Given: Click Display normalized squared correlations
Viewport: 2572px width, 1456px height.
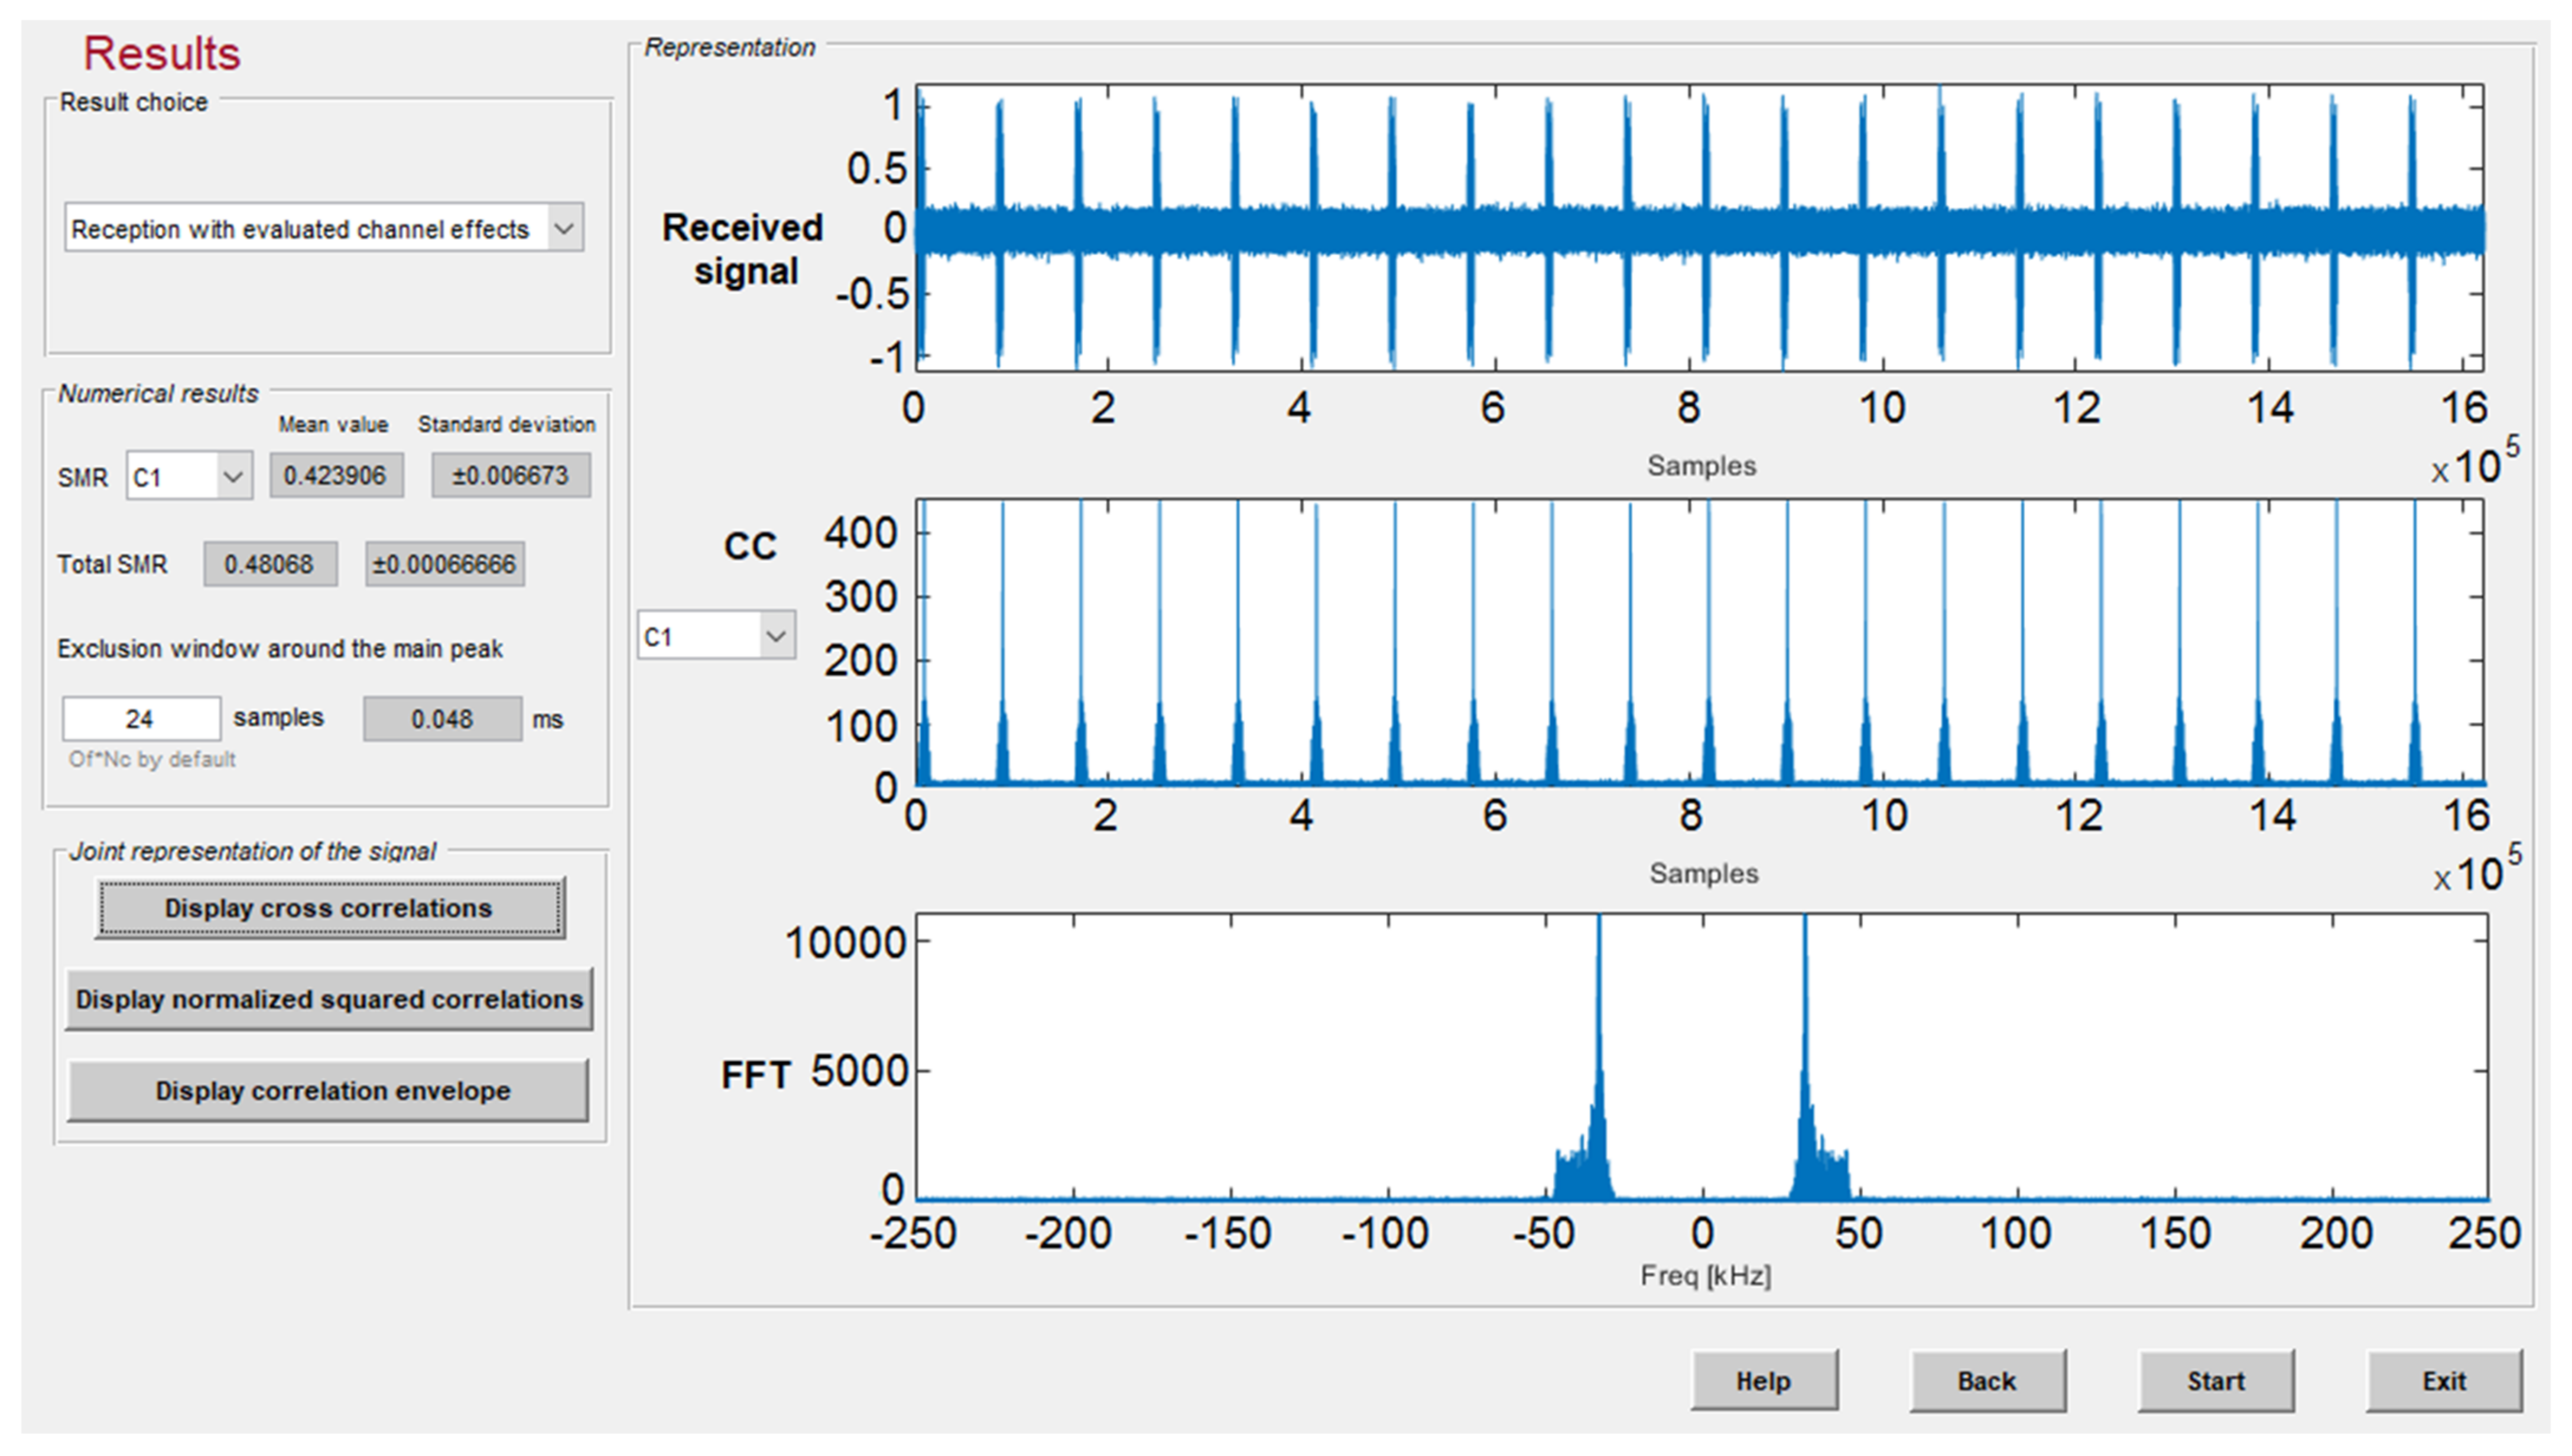Looking at the screenshot, I should [x=330, y=999].
